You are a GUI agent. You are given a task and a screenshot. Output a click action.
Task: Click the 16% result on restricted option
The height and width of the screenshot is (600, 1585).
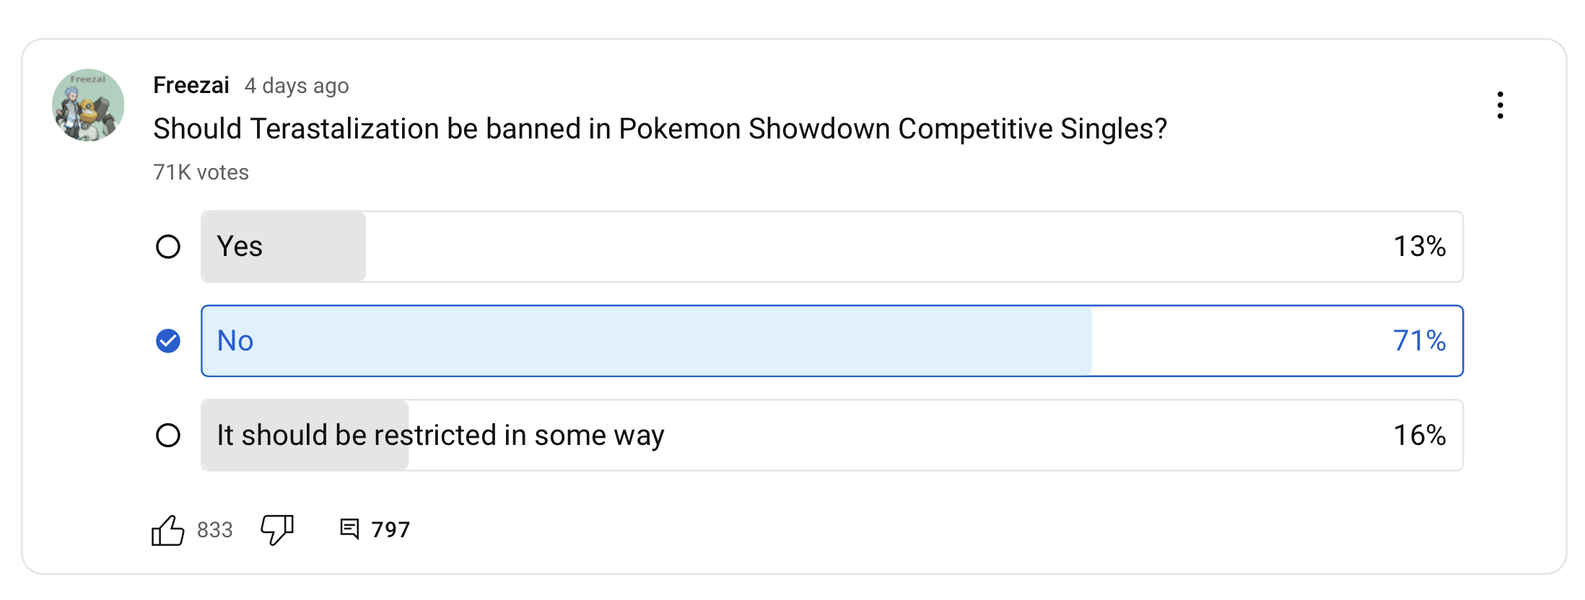[x=1419, y=436]
